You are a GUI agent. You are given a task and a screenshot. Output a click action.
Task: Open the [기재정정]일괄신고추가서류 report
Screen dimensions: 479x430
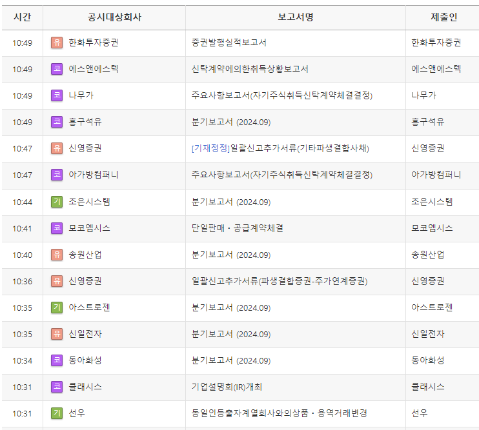(280, 148)
